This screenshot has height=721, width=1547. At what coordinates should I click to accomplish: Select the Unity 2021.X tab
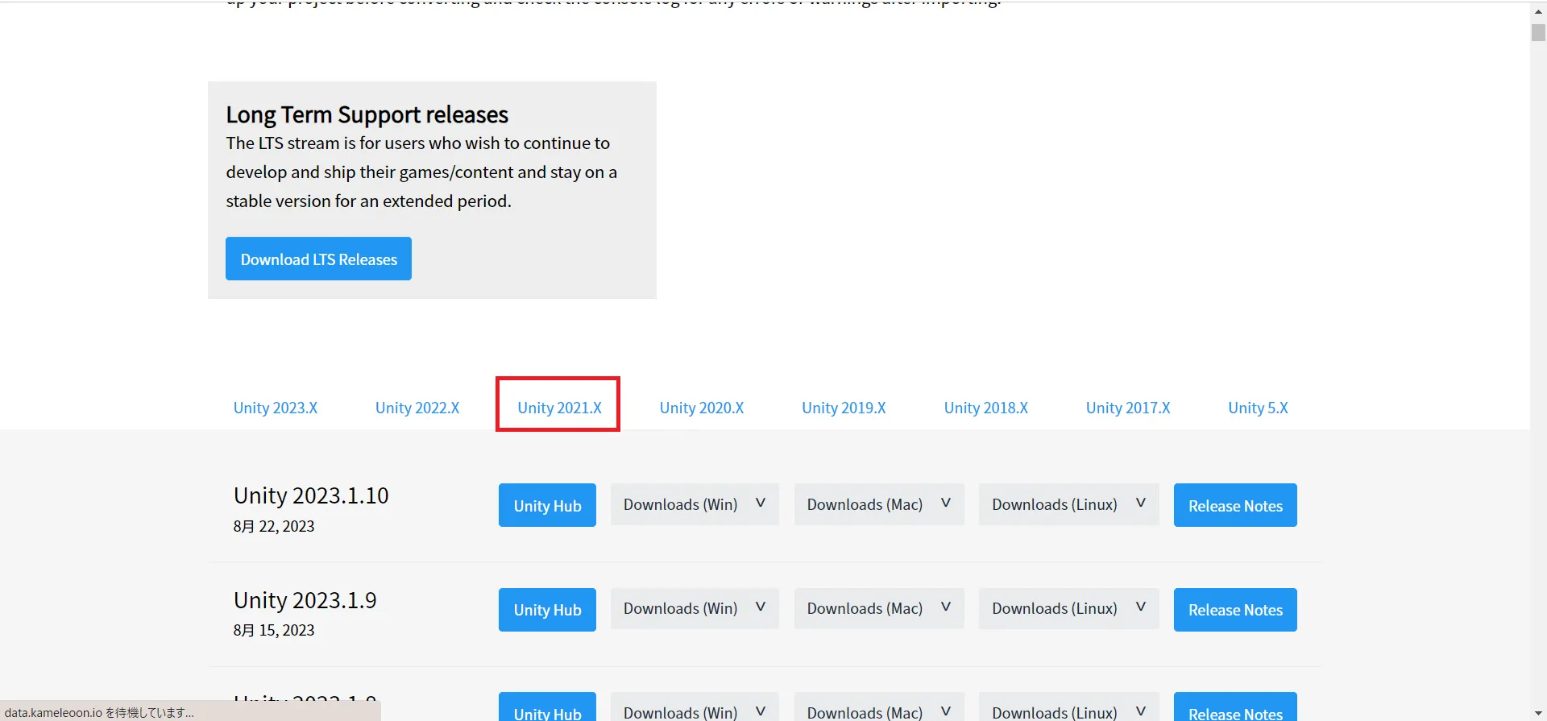(x=559, y=408)
